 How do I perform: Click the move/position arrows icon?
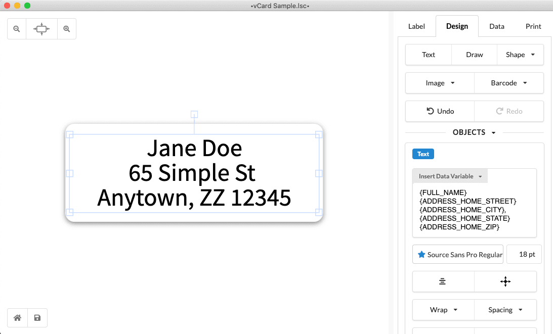point(505,282)
